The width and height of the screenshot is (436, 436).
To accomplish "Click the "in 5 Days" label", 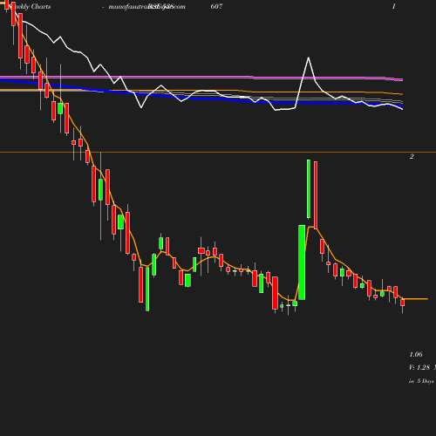I will [421, 381].
